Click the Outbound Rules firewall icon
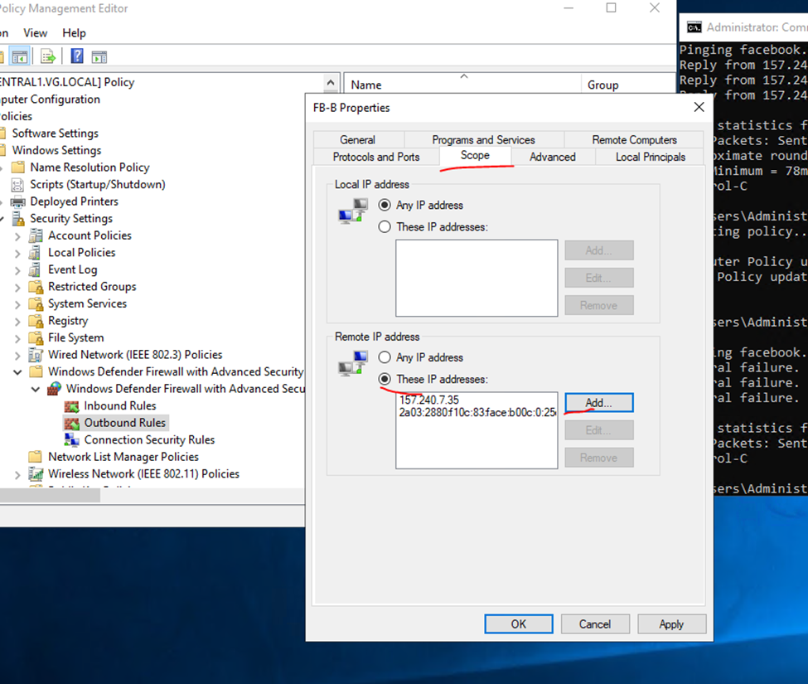This screenshot has width=808, height=684. (x=72, y=423)
